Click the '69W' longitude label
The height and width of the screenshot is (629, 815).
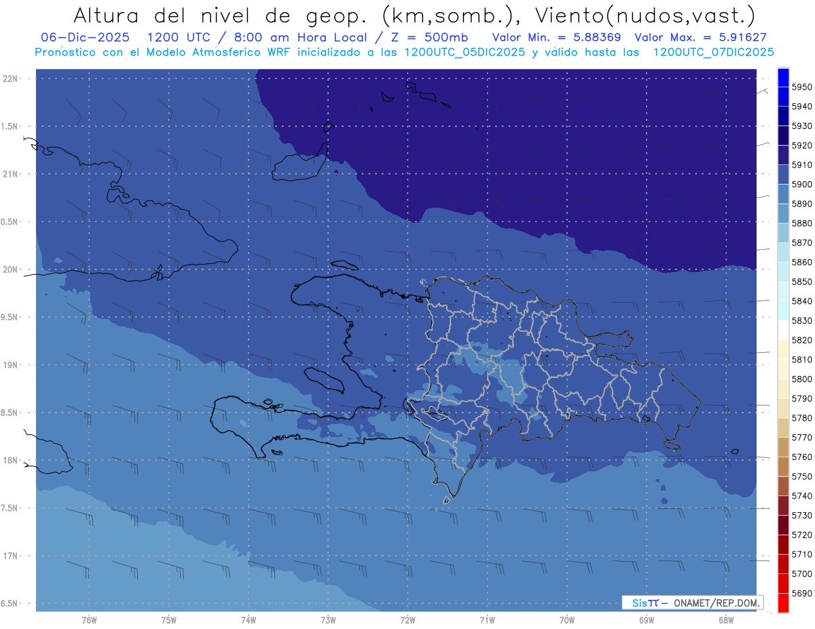coord(646,620)
